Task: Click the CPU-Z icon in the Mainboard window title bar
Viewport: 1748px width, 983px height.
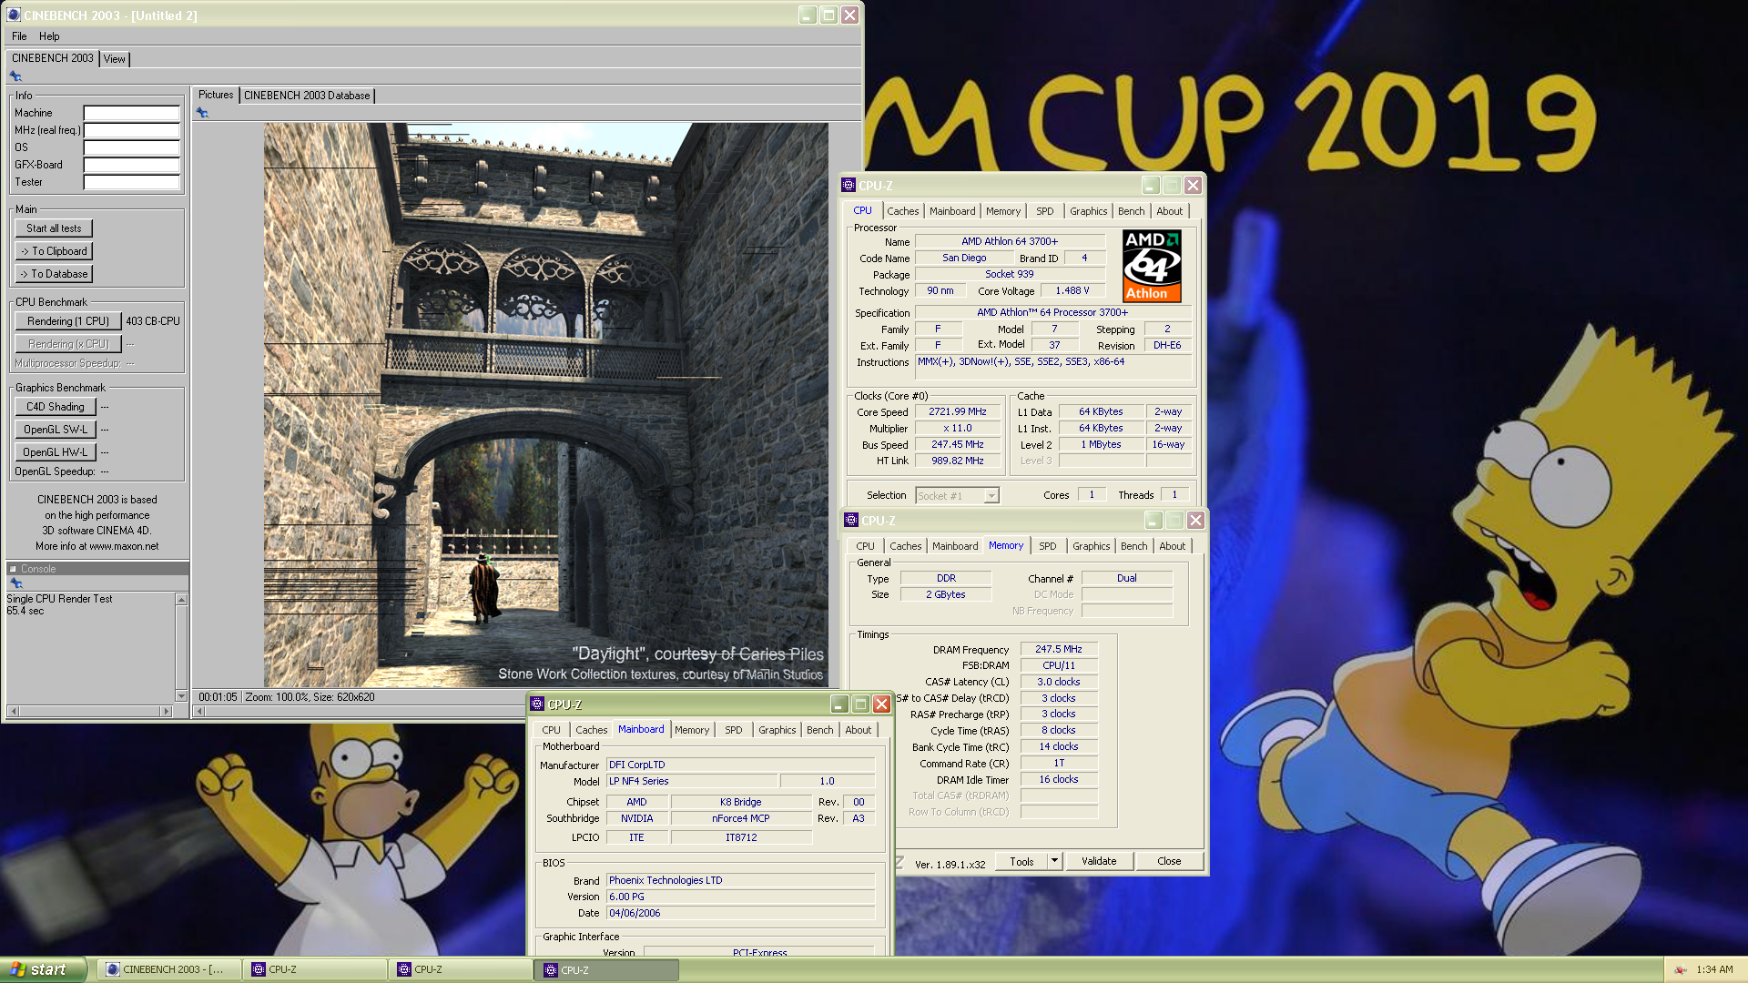Action: pyautogui.click(x=537, y=704)
